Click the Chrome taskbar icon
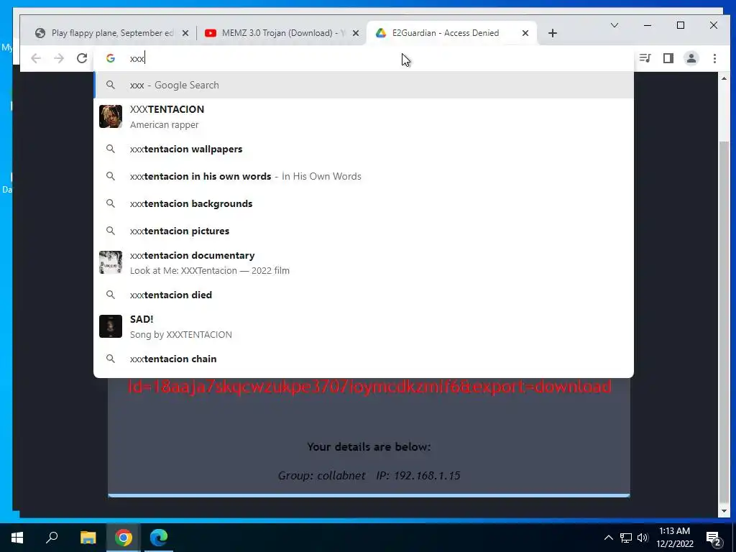 (x=124, y=538)
